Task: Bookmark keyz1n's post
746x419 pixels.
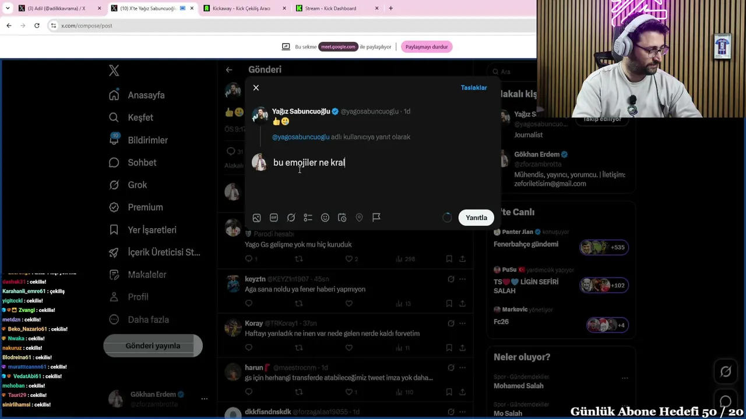Action: [449, 303]
